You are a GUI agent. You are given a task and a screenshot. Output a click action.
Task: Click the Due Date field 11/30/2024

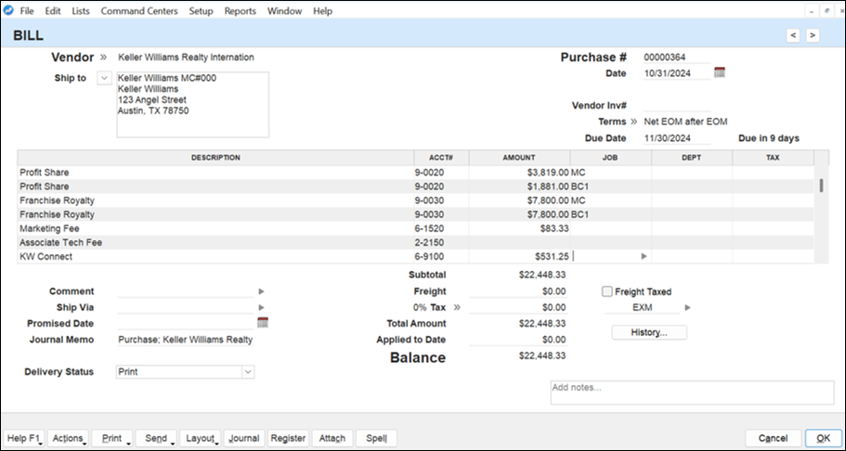click(x=677, y=138)
